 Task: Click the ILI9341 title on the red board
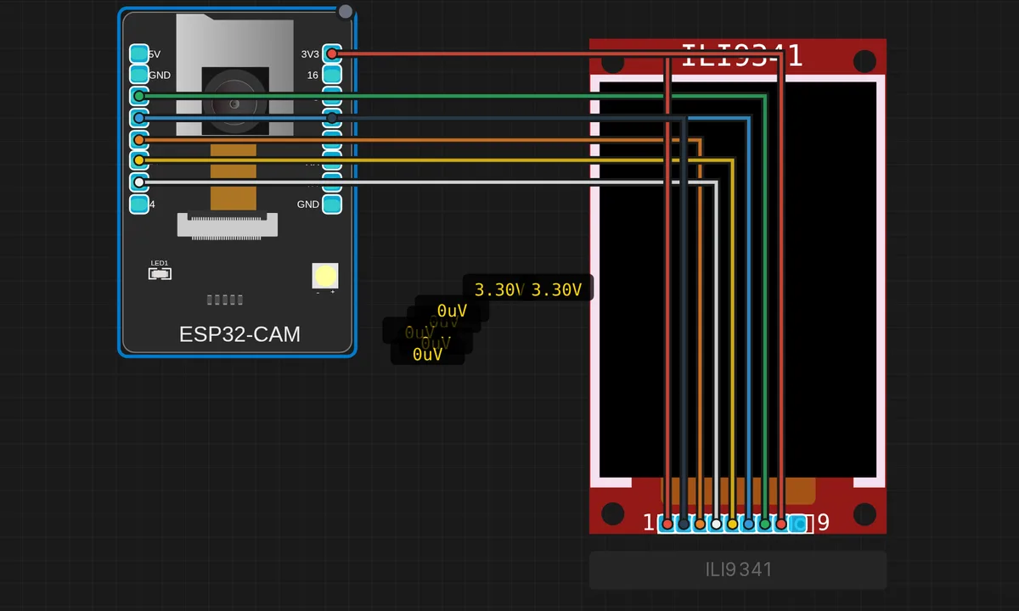click(x=742, y=55)
